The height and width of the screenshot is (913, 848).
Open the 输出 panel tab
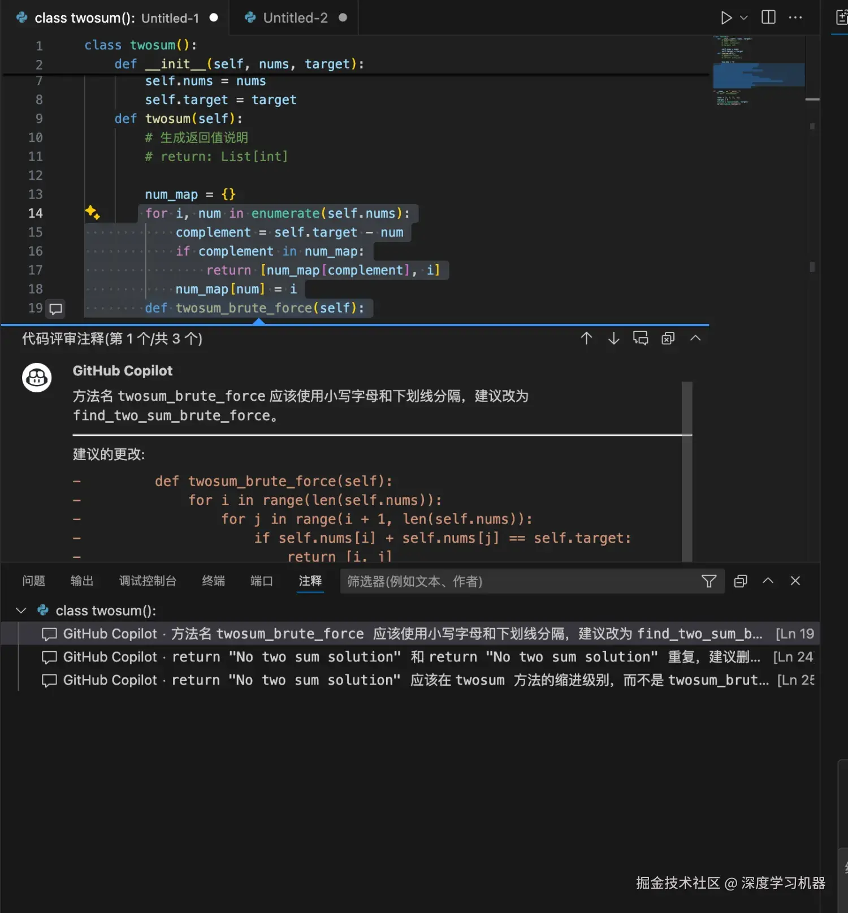tap(82, 581)
